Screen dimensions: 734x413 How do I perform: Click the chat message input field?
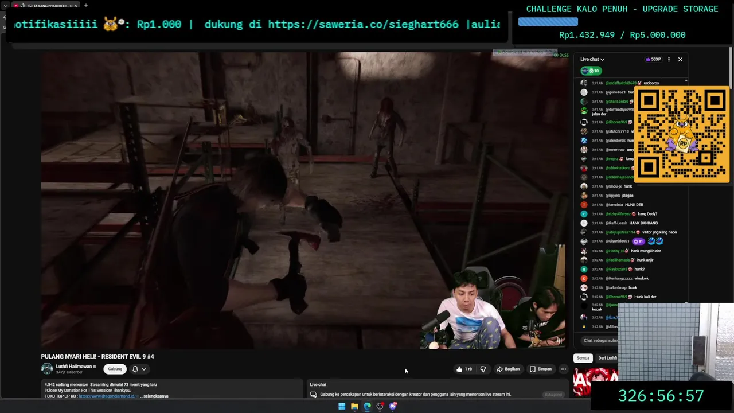coord(600,341)
